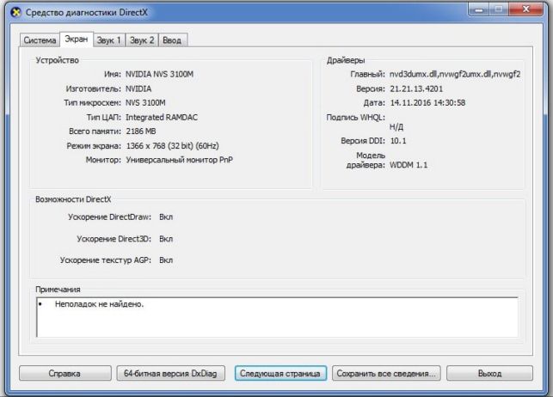This screenshot has height=397, width=553.
Task: Click driver version '21.21.13.4201'
Action: point(416,89)
